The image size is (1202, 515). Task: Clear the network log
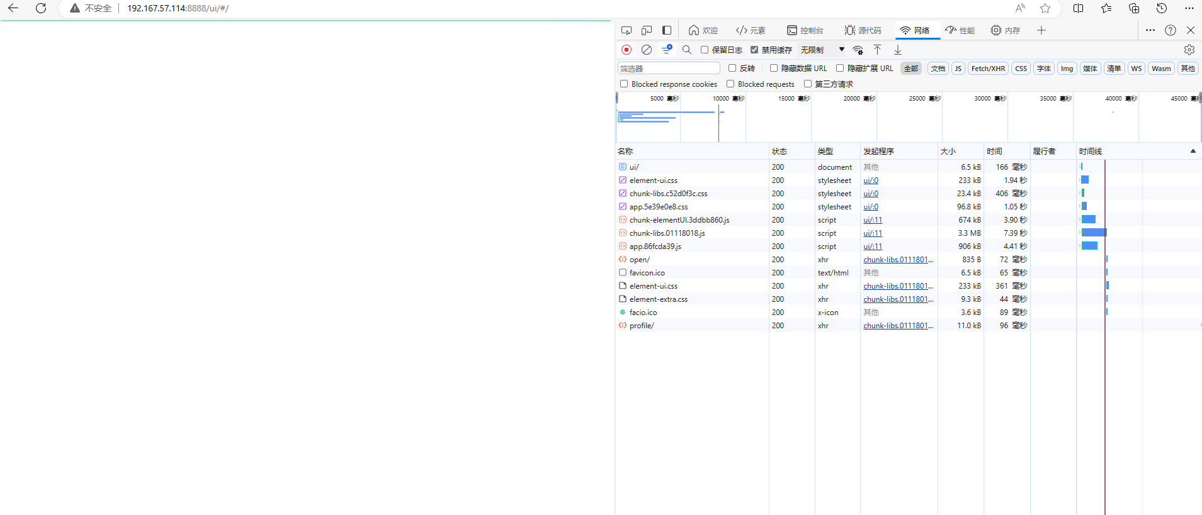click(x=647, y=50)
